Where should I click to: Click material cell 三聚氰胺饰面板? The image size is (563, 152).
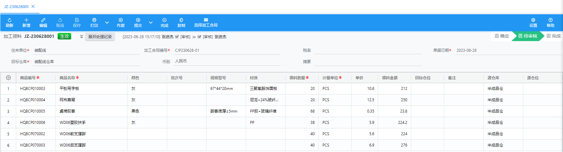click(x=265, y=89)
